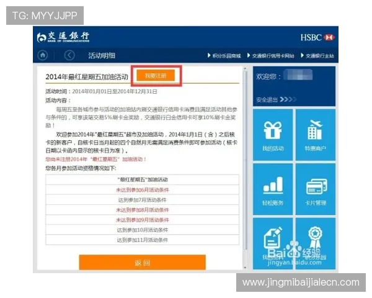Click 您各月参加活动资格情况如下 text

click(x=81, y=168)
